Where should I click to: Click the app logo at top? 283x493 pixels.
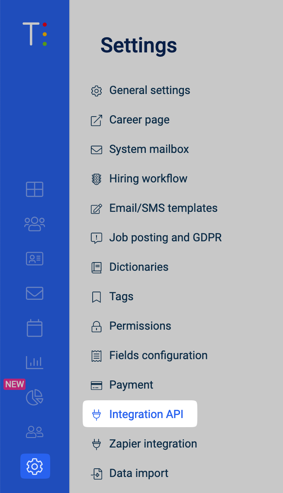pos(35,34)
